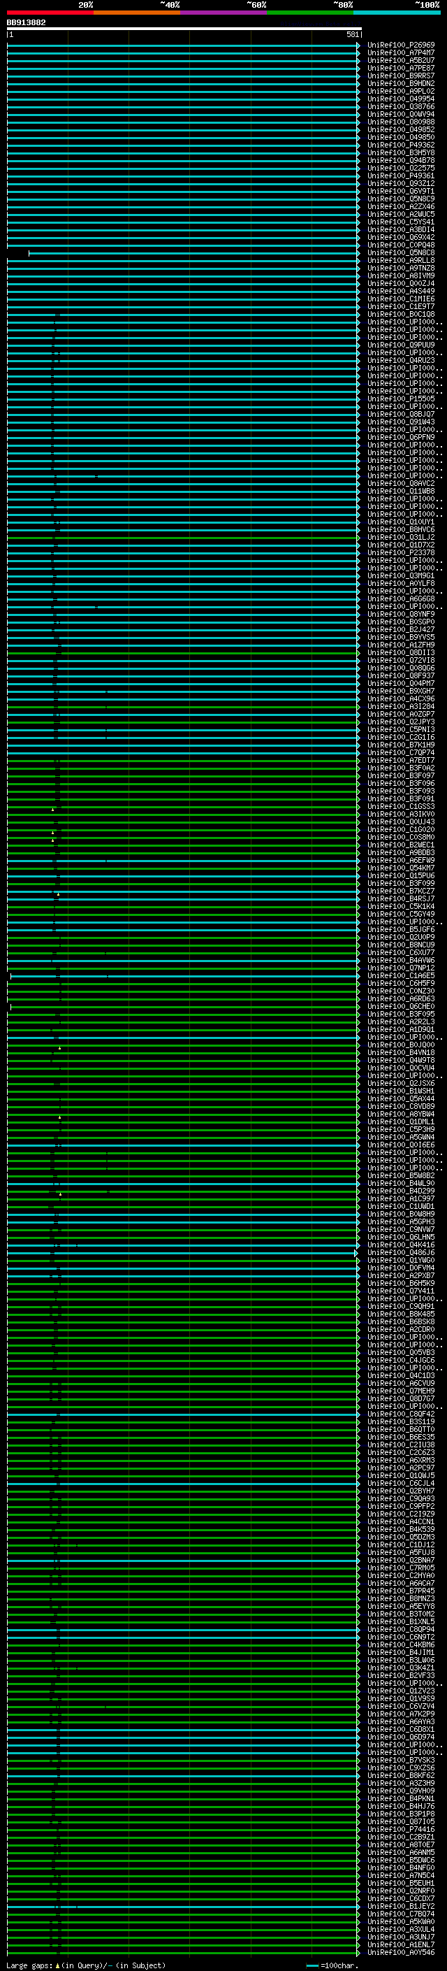The height and width of the screenshot is (1971, 447).
Task: Select hit UniRef100_B3F095
Action: coord(400,1015)
